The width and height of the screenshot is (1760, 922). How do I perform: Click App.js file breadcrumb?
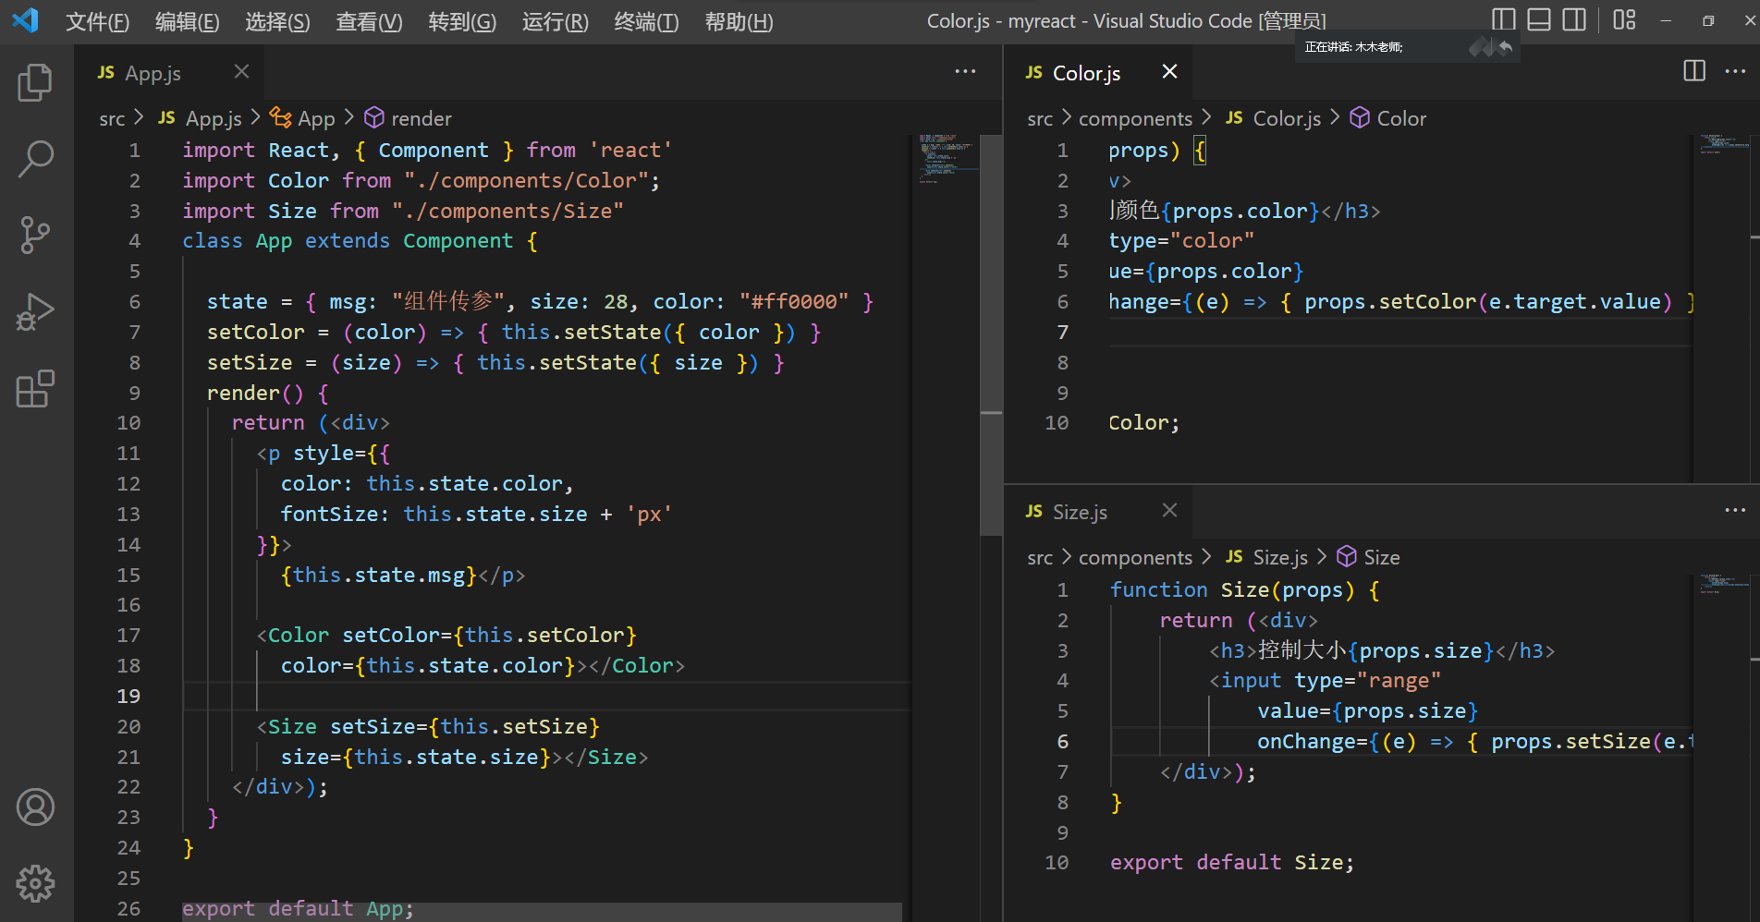pos(214,119)
